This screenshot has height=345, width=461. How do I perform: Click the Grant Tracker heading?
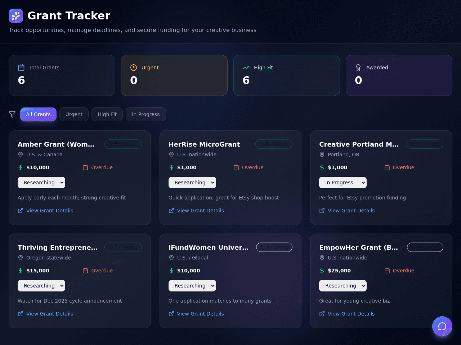[x=69, y=15]
